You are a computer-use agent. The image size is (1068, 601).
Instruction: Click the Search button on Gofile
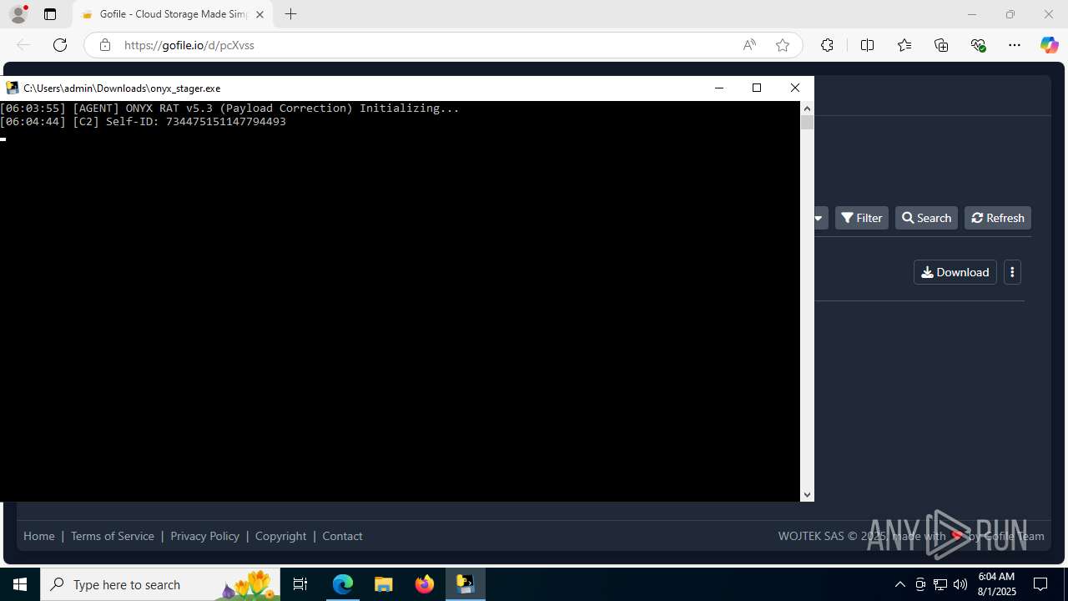pos(926,218)
